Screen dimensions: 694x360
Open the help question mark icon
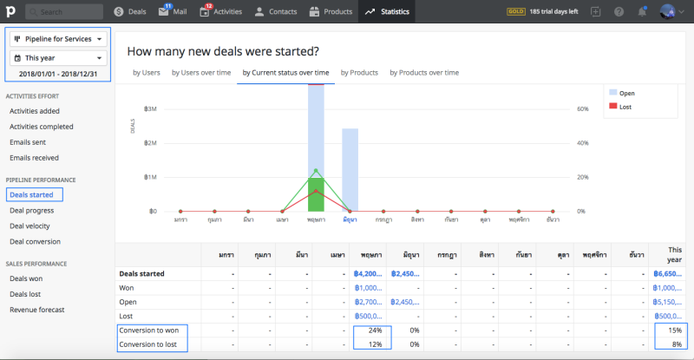click(x=619, y=11)
